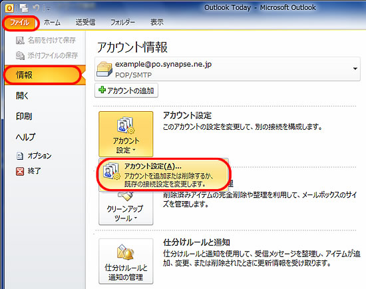Open the フォルダー ribbon tab
Screen dimensions: 366x289
[x=122, y=23]
